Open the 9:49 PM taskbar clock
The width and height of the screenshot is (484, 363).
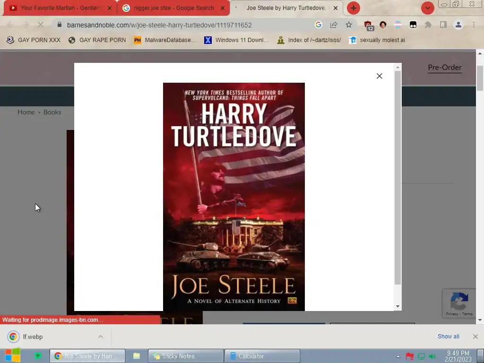click(458, 356)
